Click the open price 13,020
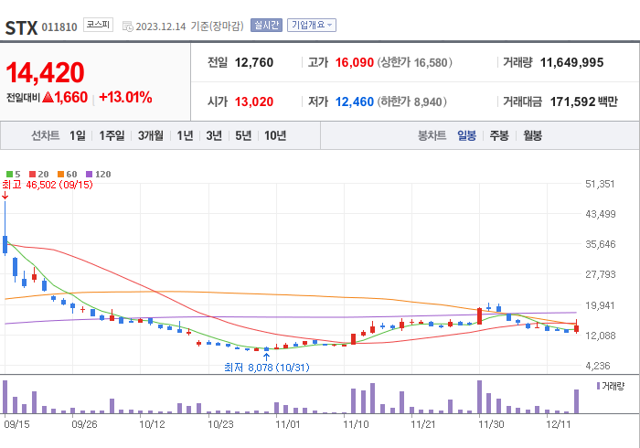Image resolution: width=640 pixels, height=448 pixels. [254, 101]
